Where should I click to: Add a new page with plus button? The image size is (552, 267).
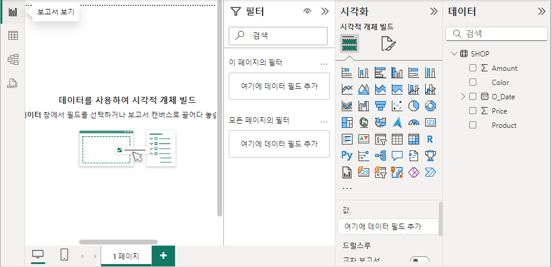pyautogui.click(x=163, y=256)
